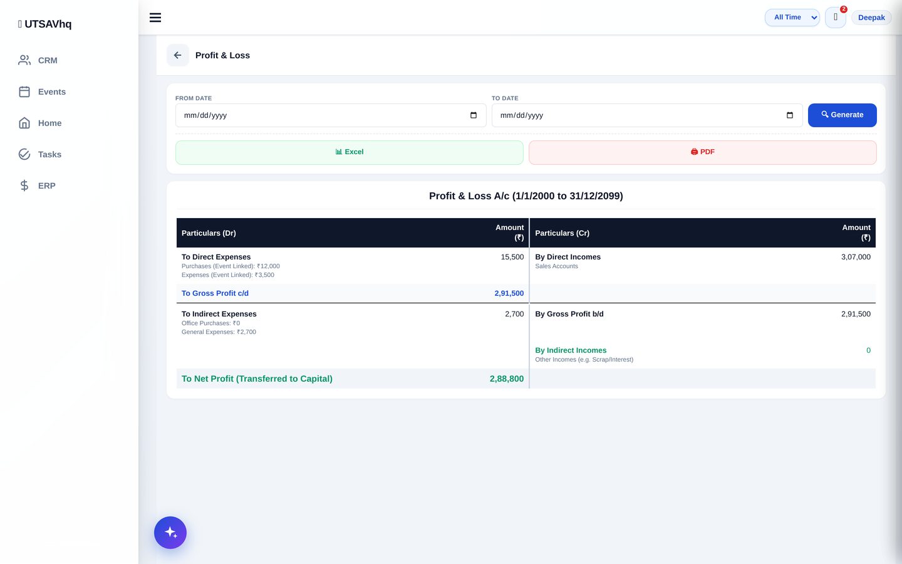Click the Particulars (Cr) column header
Viewport: 902px width, 564px height.
click(x=562, y=233)
